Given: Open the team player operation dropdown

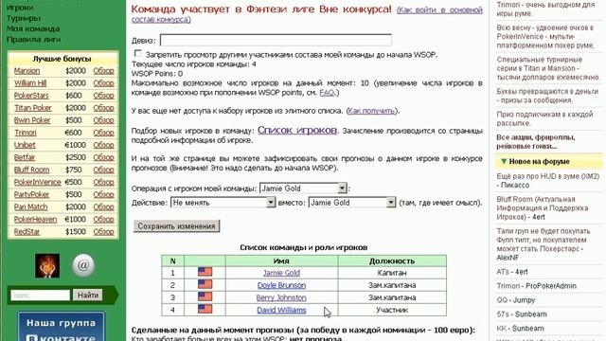Looking at the screenshot, I should pyautogui.click(x=303, y=188).
